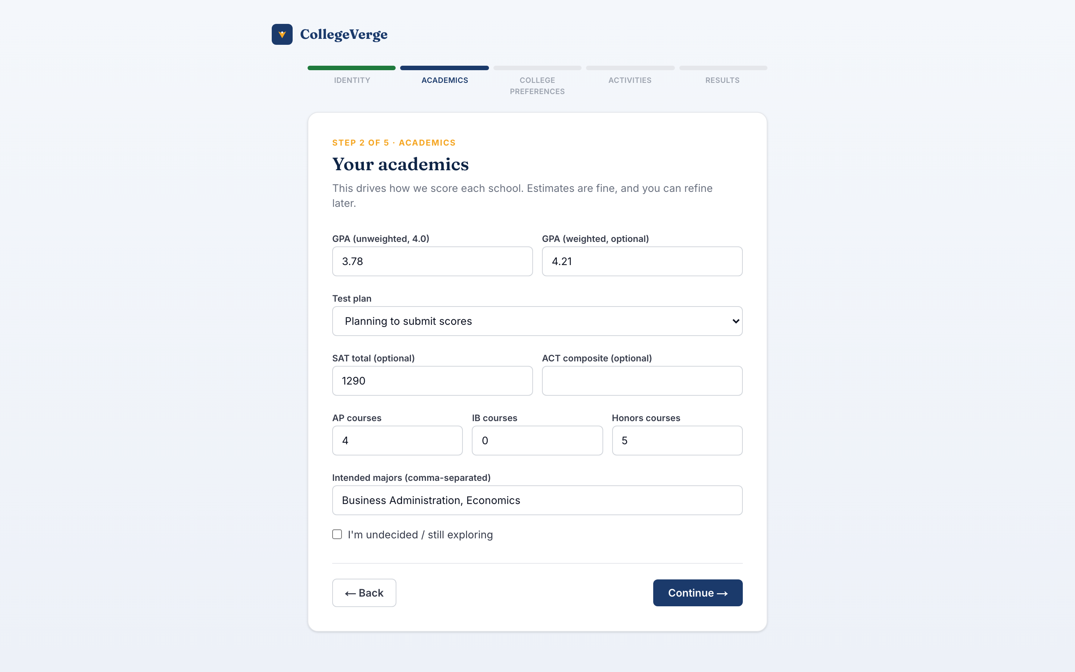Open the Test plan dropdown
Image resolution: width=1075 pixels, height=672 pixels.
pos(537,321)
